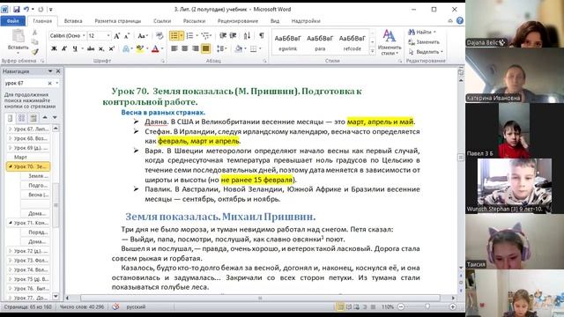Click the Paste (Вставить) icon
The height and width of the screenshot is (317, 564).
[x=18, y=36]
